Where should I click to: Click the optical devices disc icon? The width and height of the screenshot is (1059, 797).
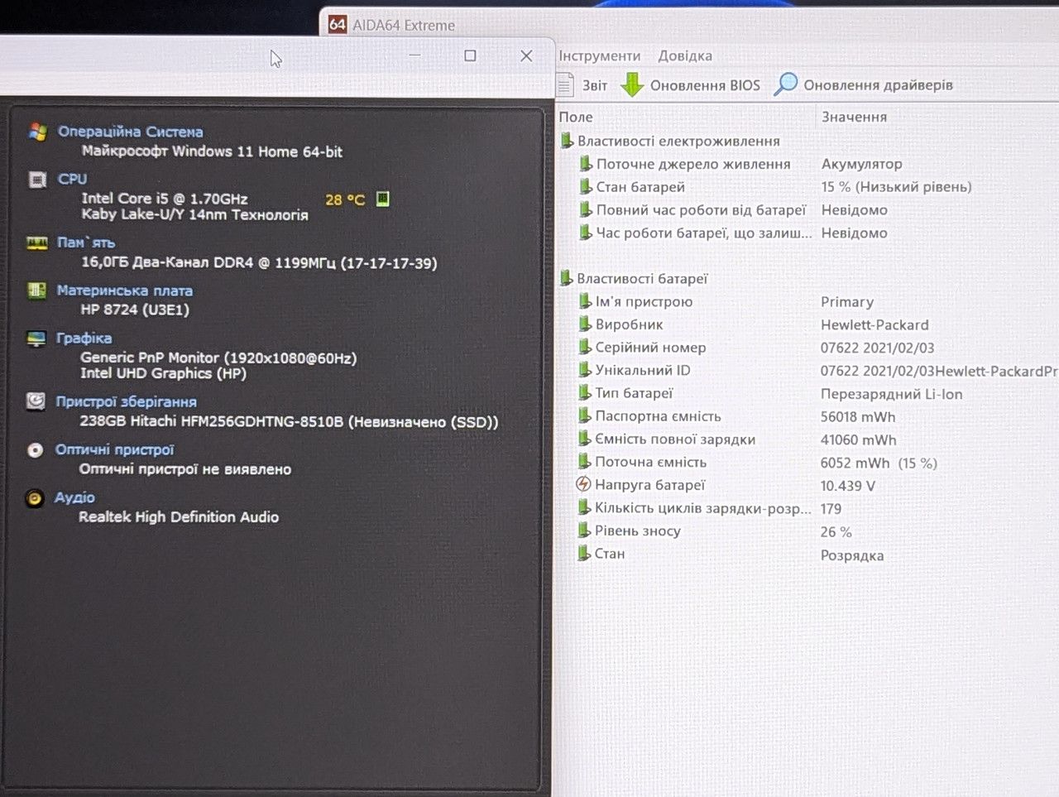(x=35, y=450)
